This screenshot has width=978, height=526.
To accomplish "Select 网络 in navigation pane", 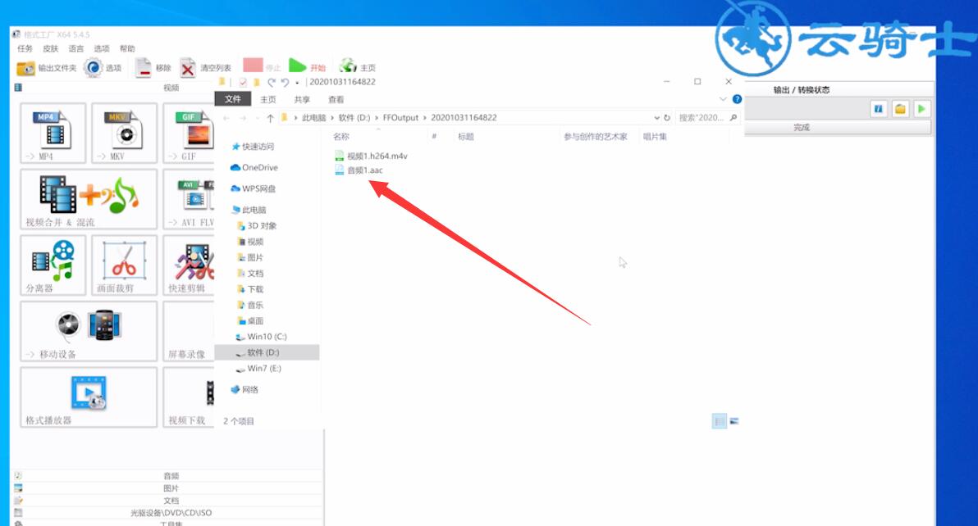I will (244, 390).
